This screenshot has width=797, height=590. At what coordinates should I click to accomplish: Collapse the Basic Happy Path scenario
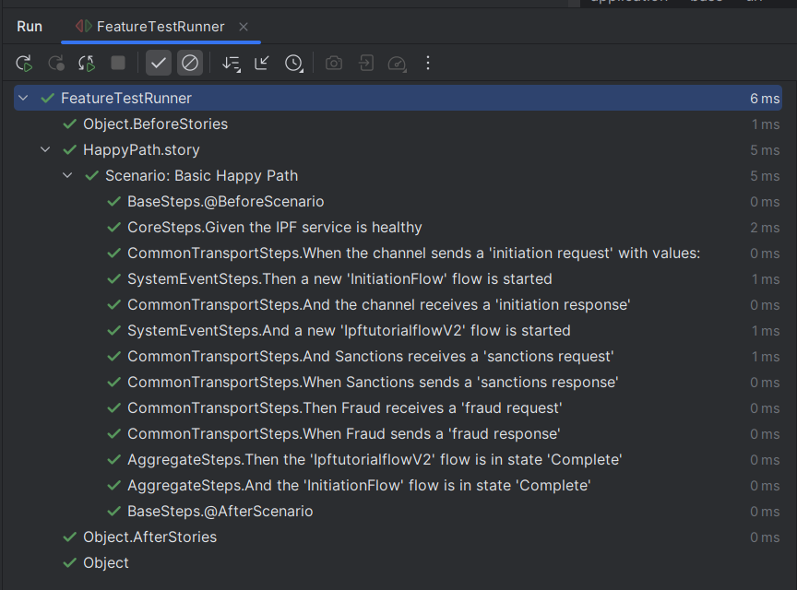[66, 175]
